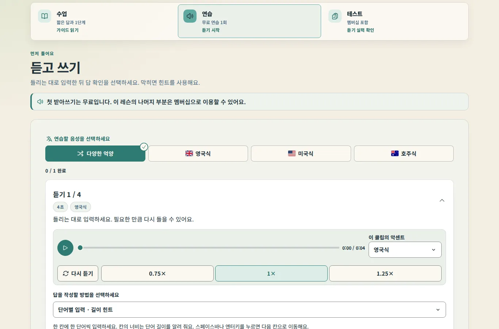This screenshot has height=329, width=499.
Task: Play the audio clip
Action: pyautogui.click(x=65, y=248)
